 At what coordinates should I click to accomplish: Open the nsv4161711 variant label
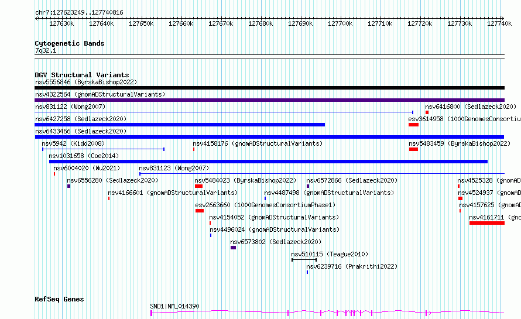pos(495,217)
